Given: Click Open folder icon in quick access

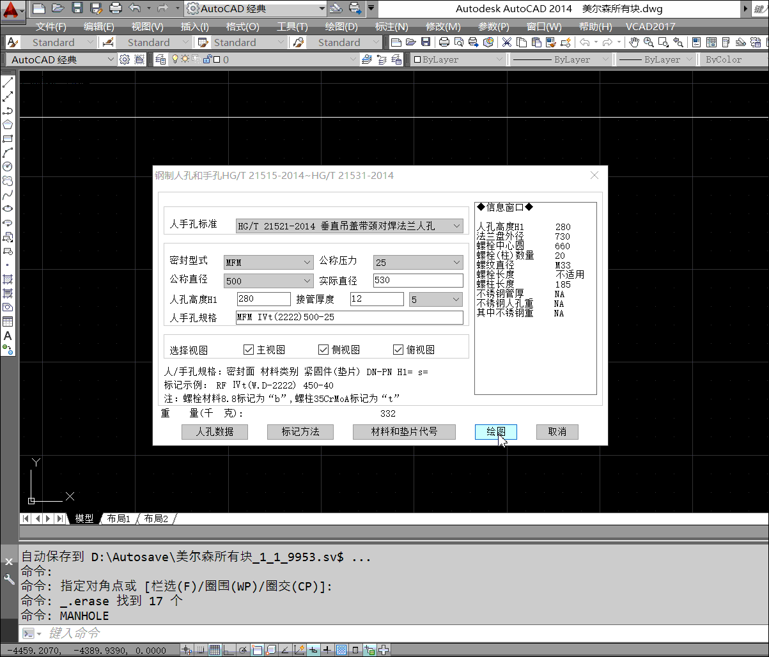Looking at the screenshot, I should (58, 8).
